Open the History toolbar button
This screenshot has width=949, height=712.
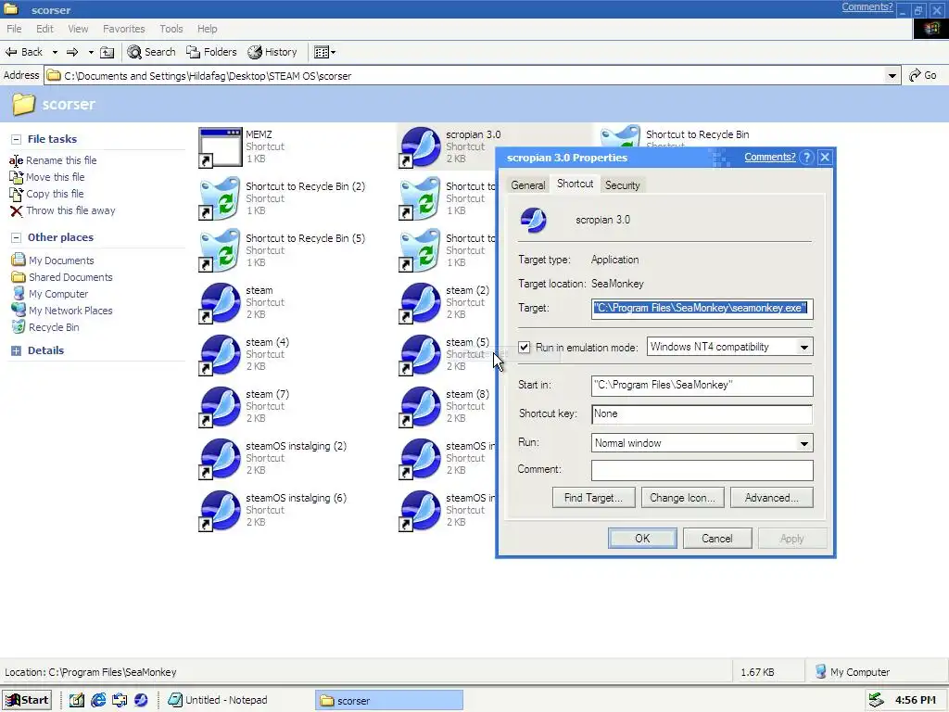click(272, 52)
